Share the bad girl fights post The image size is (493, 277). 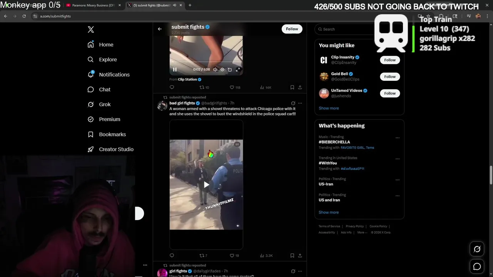point(300,255)
